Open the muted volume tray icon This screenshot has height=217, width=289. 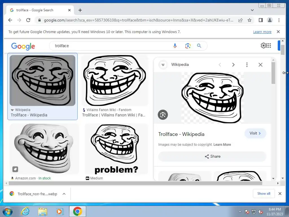click(260, 212)
